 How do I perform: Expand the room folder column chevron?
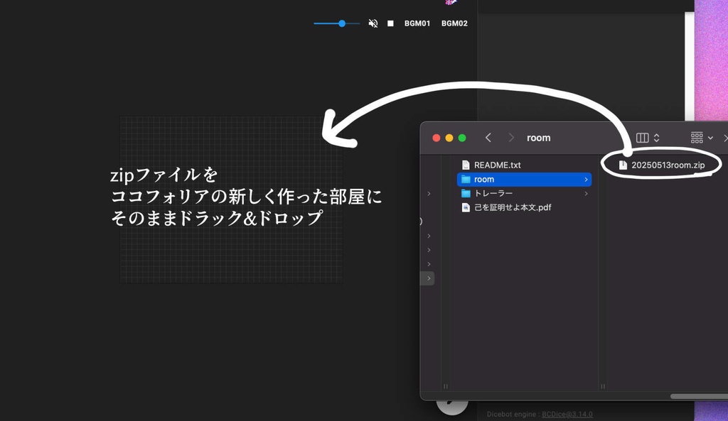click(587, 179)
